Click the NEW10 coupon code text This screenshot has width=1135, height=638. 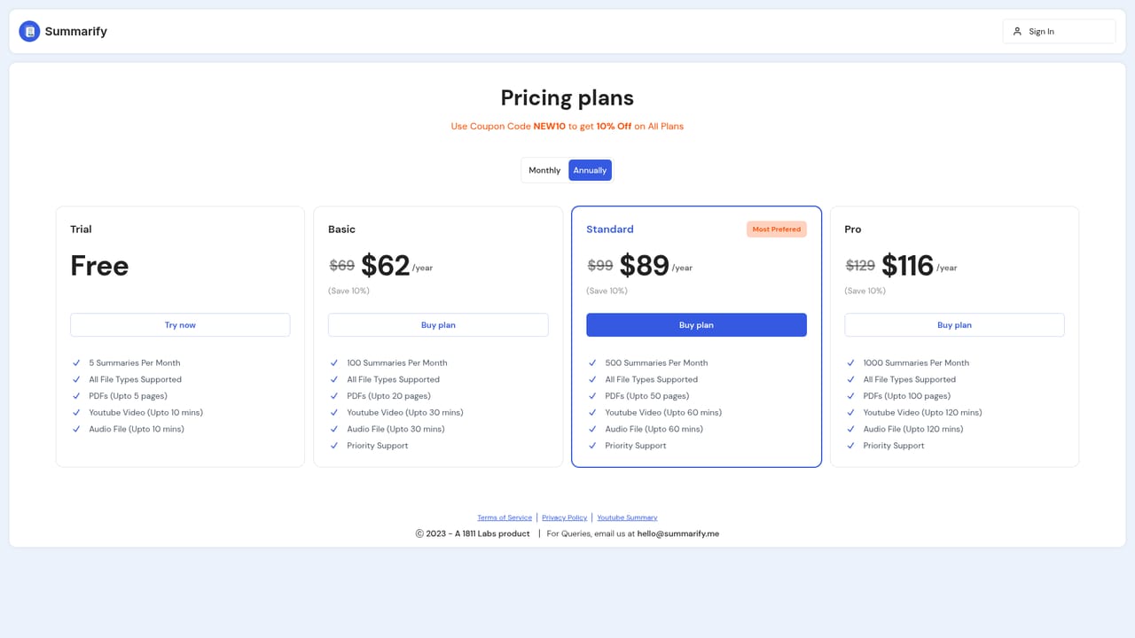click(x=550, y=126)
